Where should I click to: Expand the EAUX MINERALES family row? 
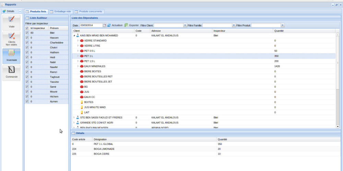click(x=78, y=66)
